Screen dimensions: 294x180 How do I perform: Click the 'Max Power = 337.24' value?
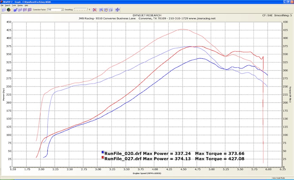(x=167, y=154)
